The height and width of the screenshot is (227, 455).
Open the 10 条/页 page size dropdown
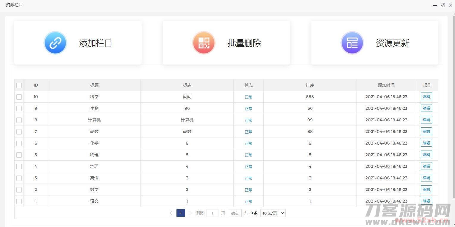click(273, 213)
